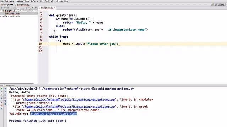Click line number 10 in gutter
The height and width of the screenshot is (127, 227).
point(40,44)
